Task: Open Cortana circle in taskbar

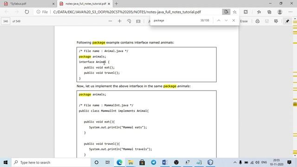Action: 97,162
